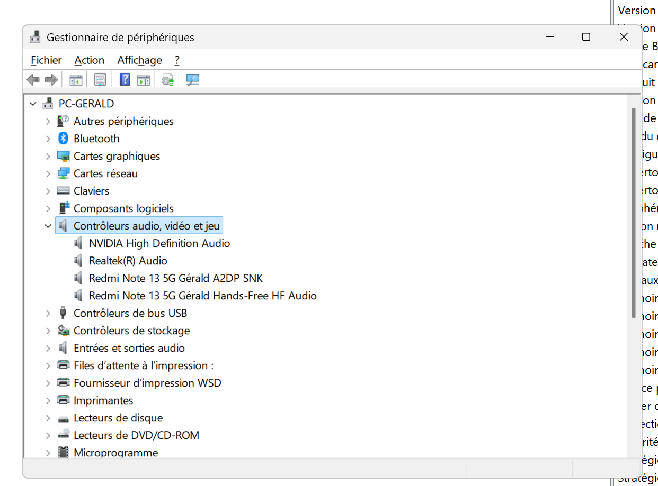
Task: Select the Fournisseur d'impression WSD label
Action: tap(147, 383)
